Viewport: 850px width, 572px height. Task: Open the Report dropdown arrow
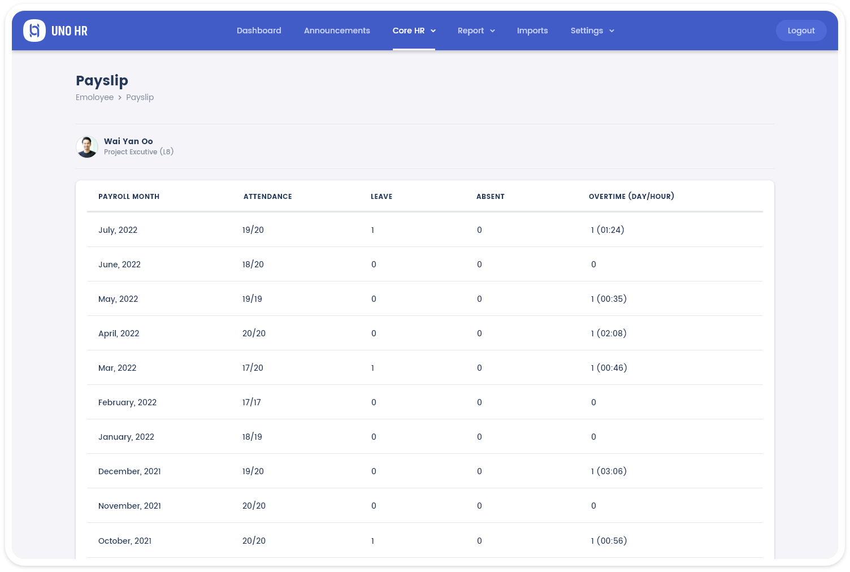pos(492,31)
